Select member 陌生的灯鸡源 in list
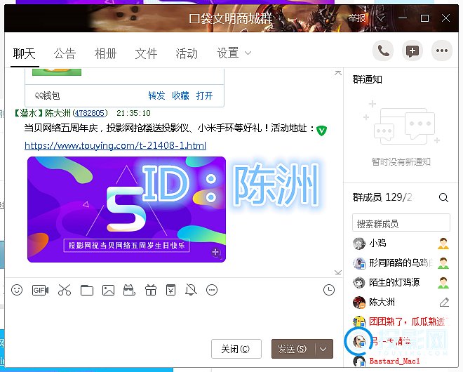This screenshot has height=372, width=463. 401,282
